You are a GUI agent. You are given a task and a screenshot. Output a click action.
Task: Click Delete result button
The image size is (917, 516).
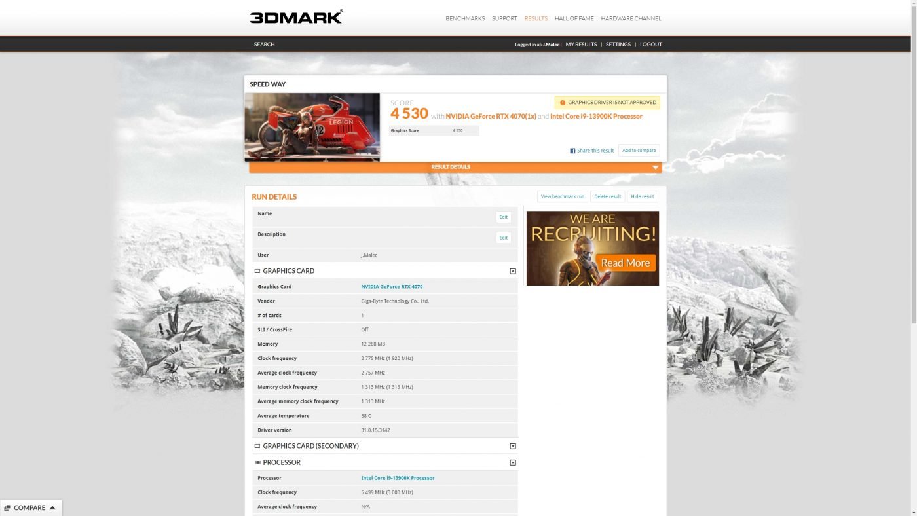[607, 196]
